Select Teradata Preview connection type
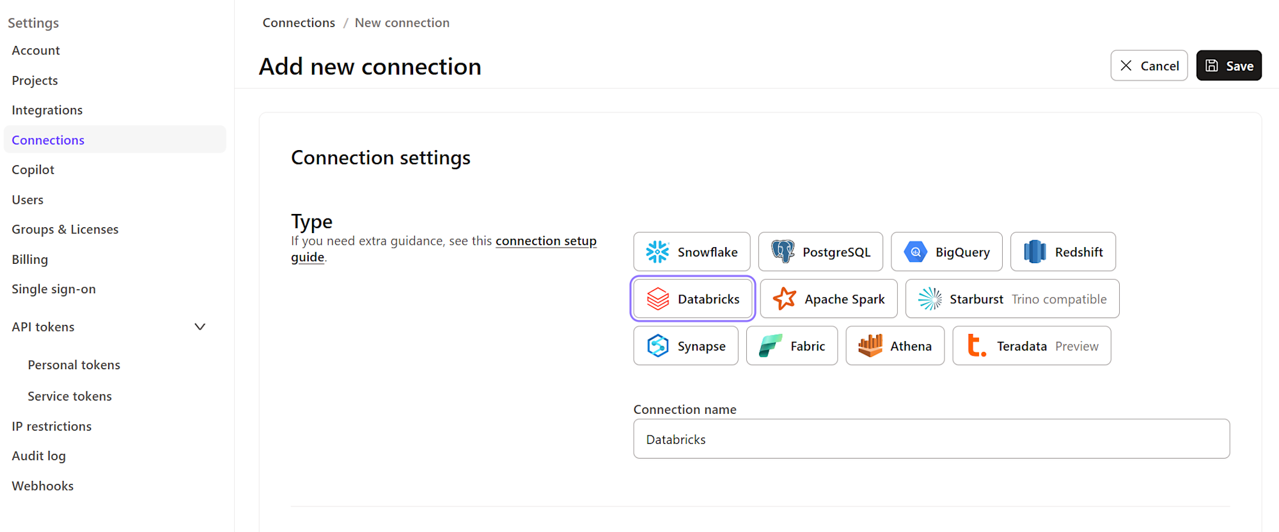1279x532 pixels. click(x=1031, y=346)
